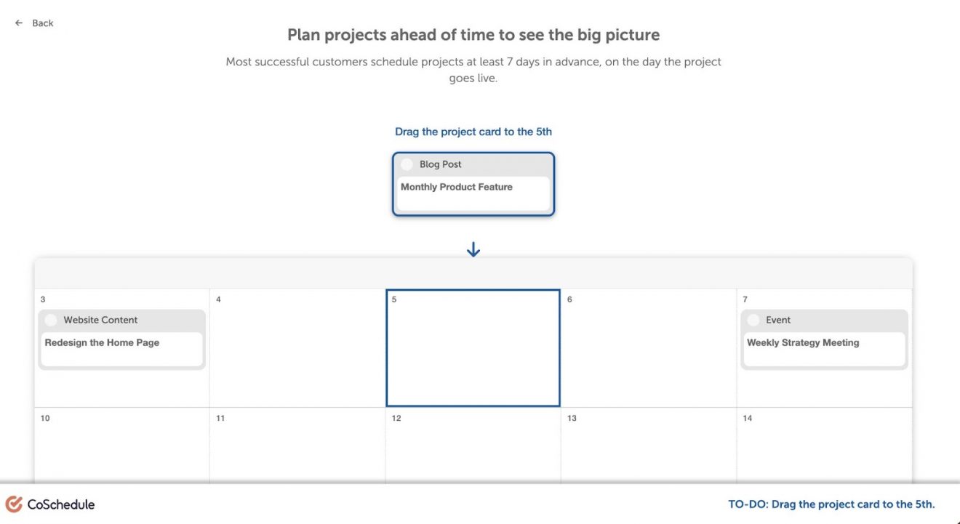Click the calendar cell for the 12th
The image size is (960, 524).
[x=473, y=443]
